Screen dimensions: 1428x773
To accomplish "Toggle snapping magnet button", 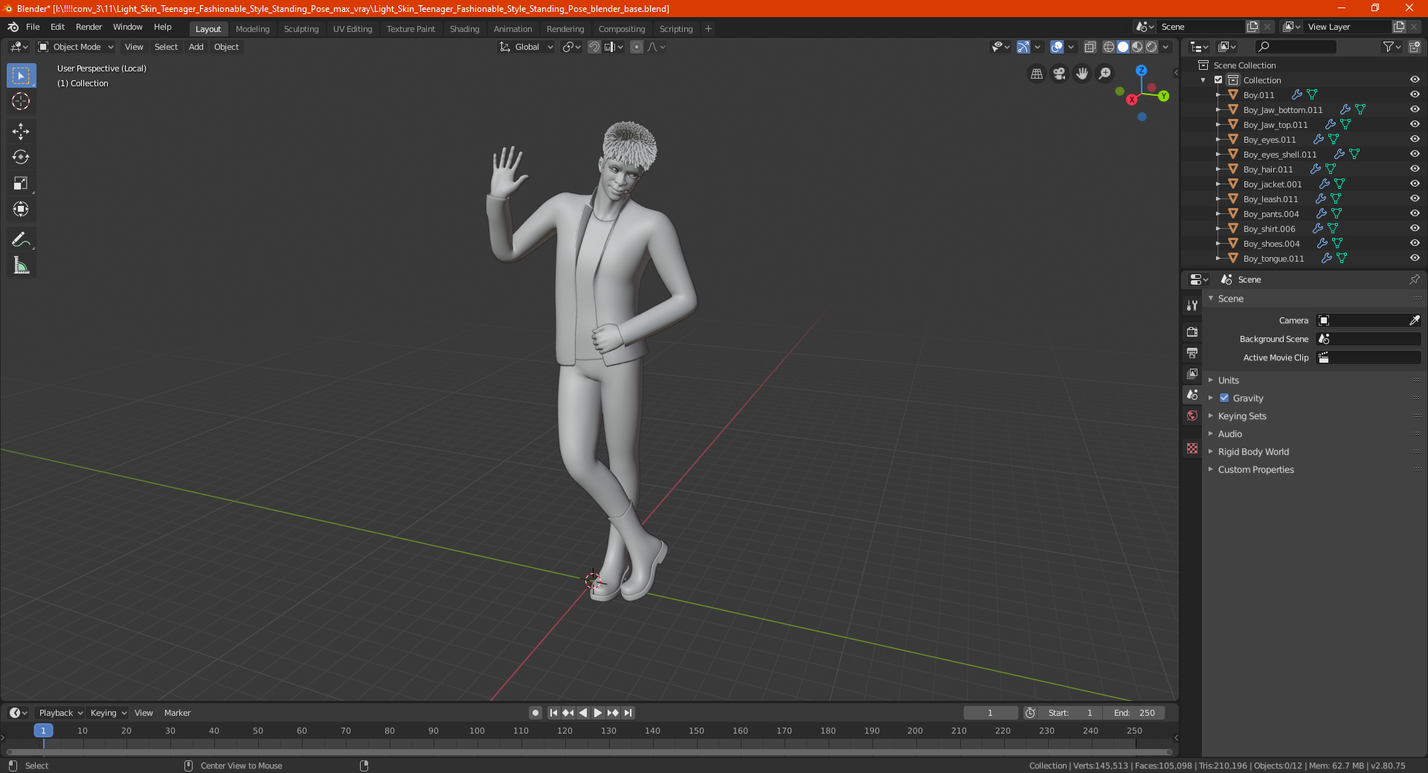I will click(594, 47).
